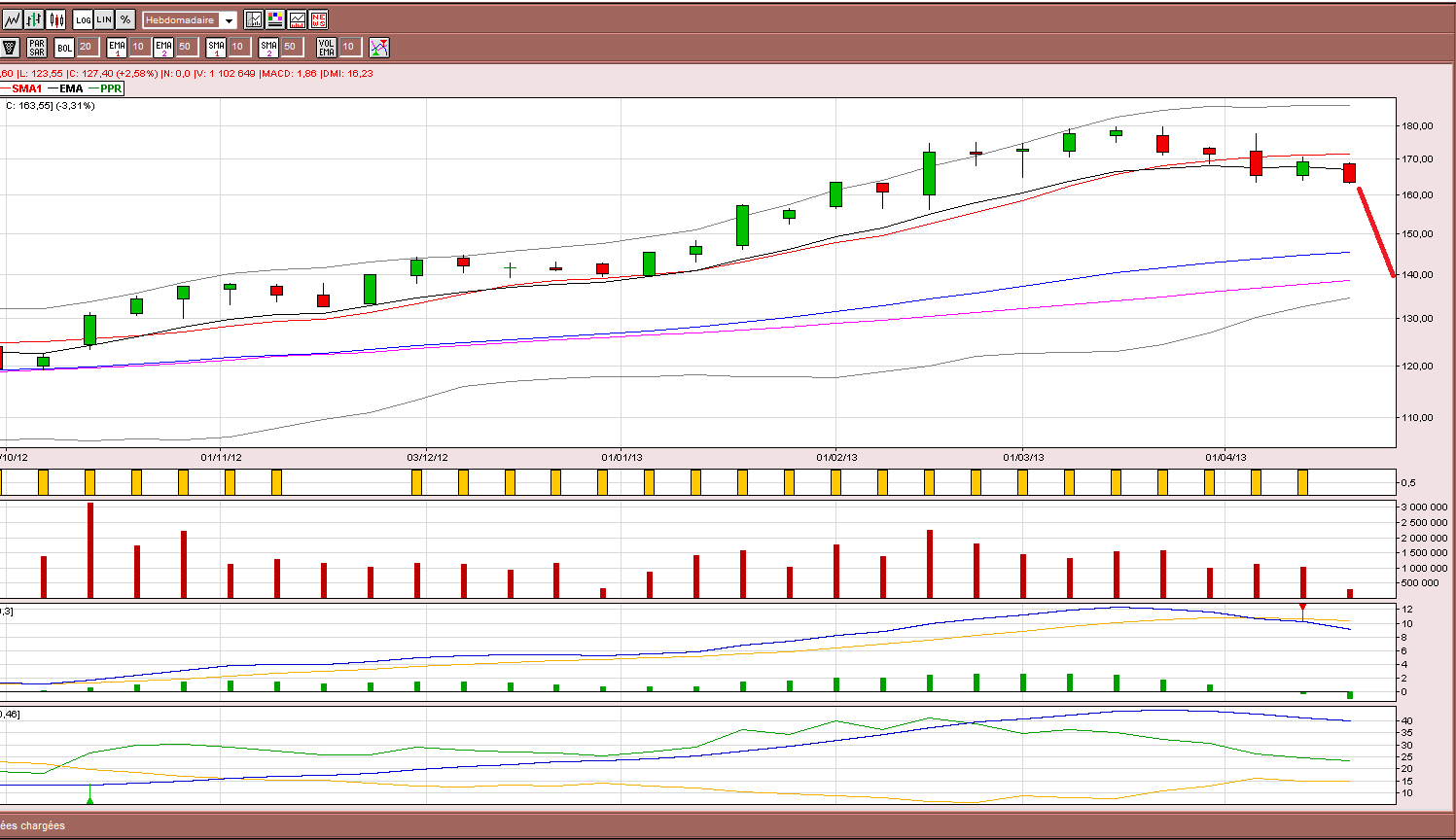Viewport: 1456px width, 840px height.
Task: Edit the VOL EMA period field
Action: (x=350, y=47)
